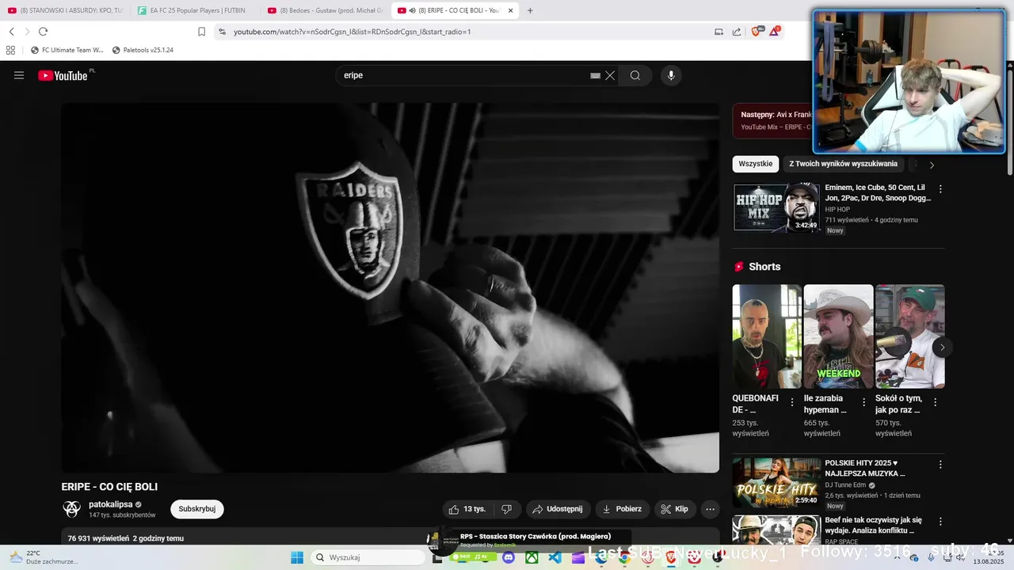1014x570 pixels.
Task: Dislike the video with thumbs down
Action: tap(506, 509)
